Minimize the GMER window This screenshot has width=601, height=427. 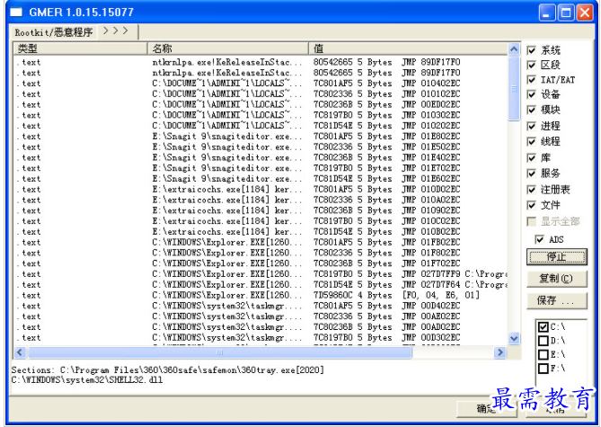pos(547,13)
